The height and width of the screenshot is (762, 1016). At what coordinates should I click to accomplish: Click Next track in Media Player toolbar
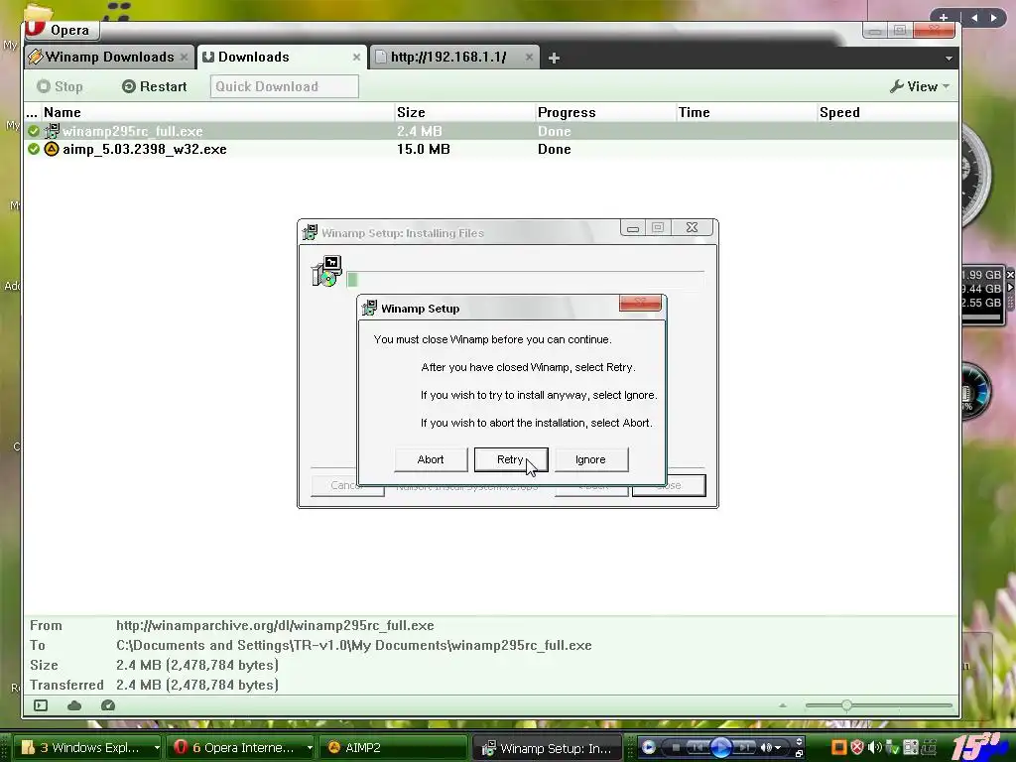pyautogui.click(x=744, y=748)
